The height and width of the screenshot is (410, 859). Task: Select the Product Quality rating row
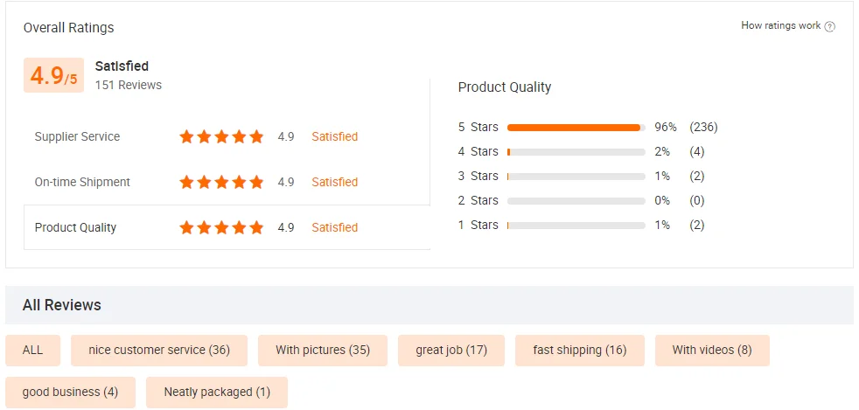(75, 227)
